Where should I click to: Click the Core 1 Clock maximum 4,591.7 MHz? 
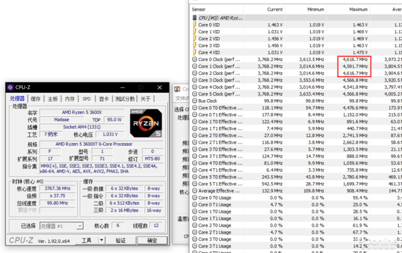(x=355, y=66)
